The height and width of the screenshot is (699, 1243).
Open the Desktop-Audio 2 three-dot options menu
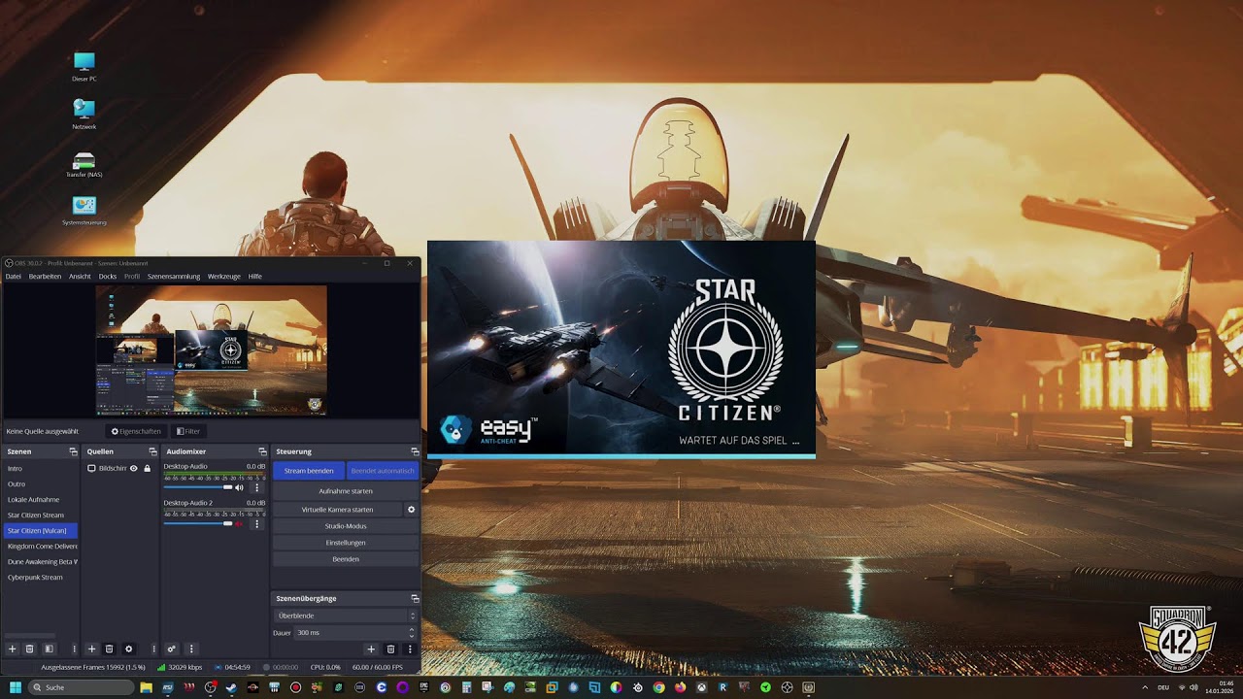tap(256, 524)
